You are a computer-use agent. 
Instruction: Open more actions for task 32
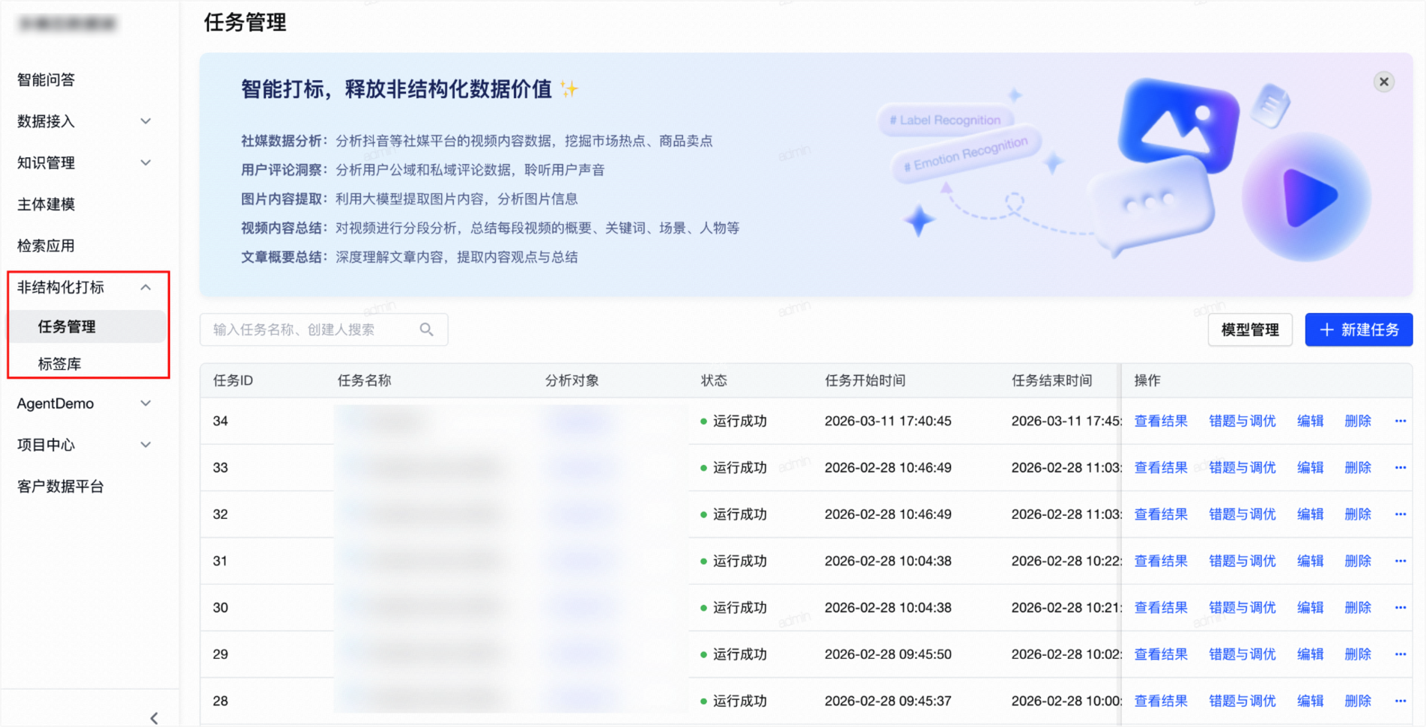click(1401, 514)
